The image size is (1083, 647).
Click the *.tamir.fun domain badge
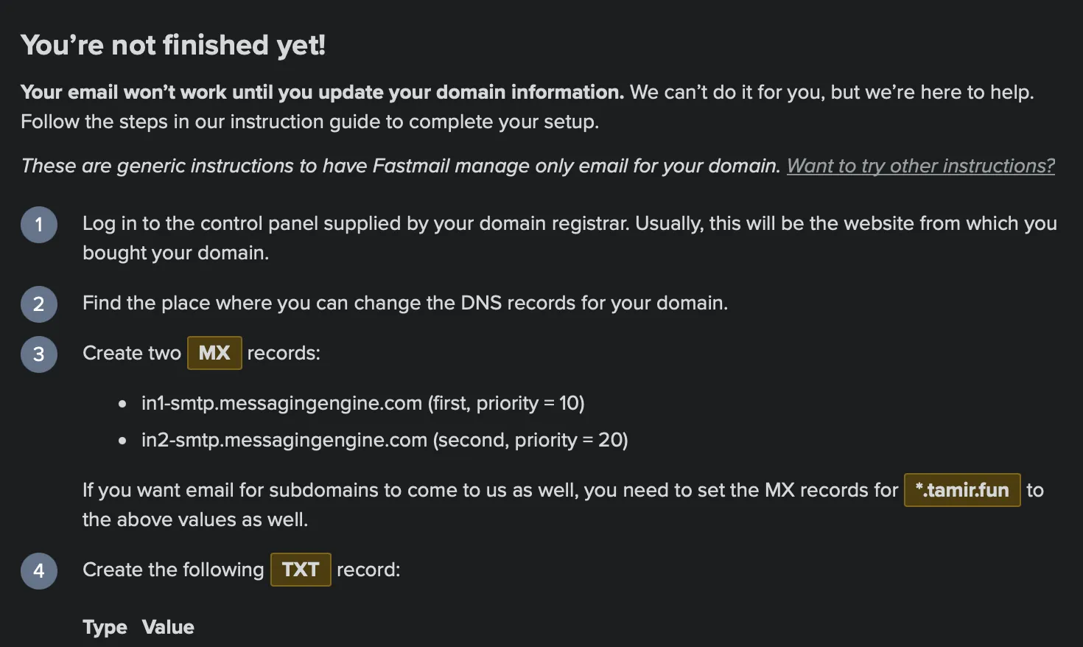[x=962, y=490]
